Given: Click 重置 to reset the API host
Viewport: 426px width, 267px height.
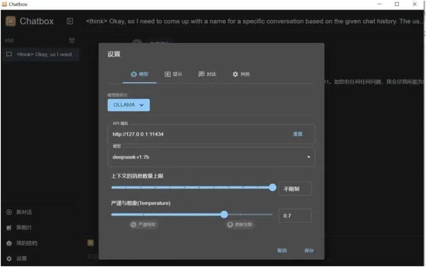Looking at the screenshot, I should pyautogui.click(x=298, y=134).
